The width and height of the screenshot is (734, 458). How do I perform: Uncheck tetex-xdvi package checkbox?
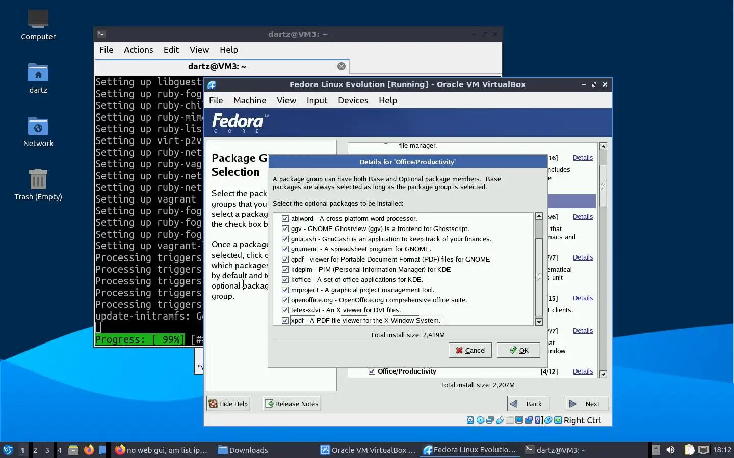285,310
